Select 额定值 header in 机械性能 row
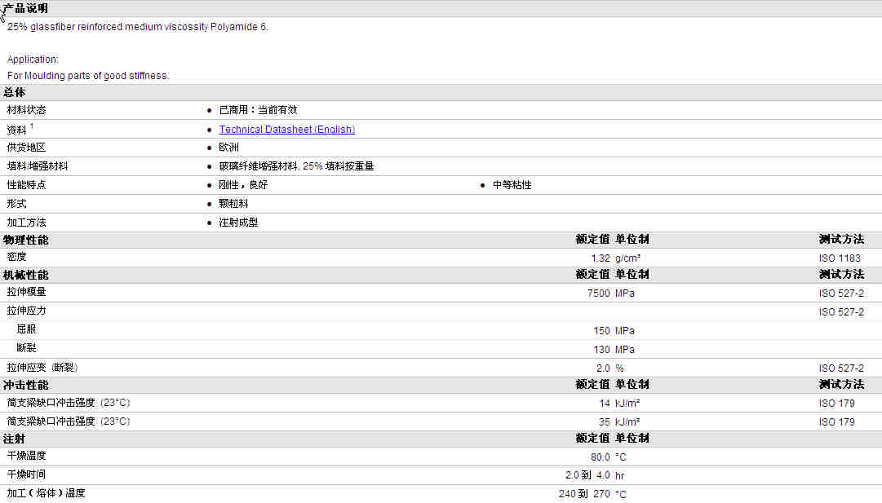This screenshot has width=882, height=503. [x=593, y=274]
